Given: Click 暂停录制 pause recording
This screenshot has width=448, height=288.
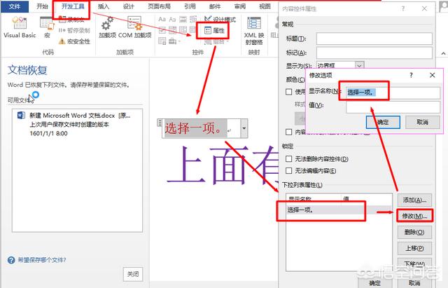Looking at the screenshot, I should pos(74,30).
